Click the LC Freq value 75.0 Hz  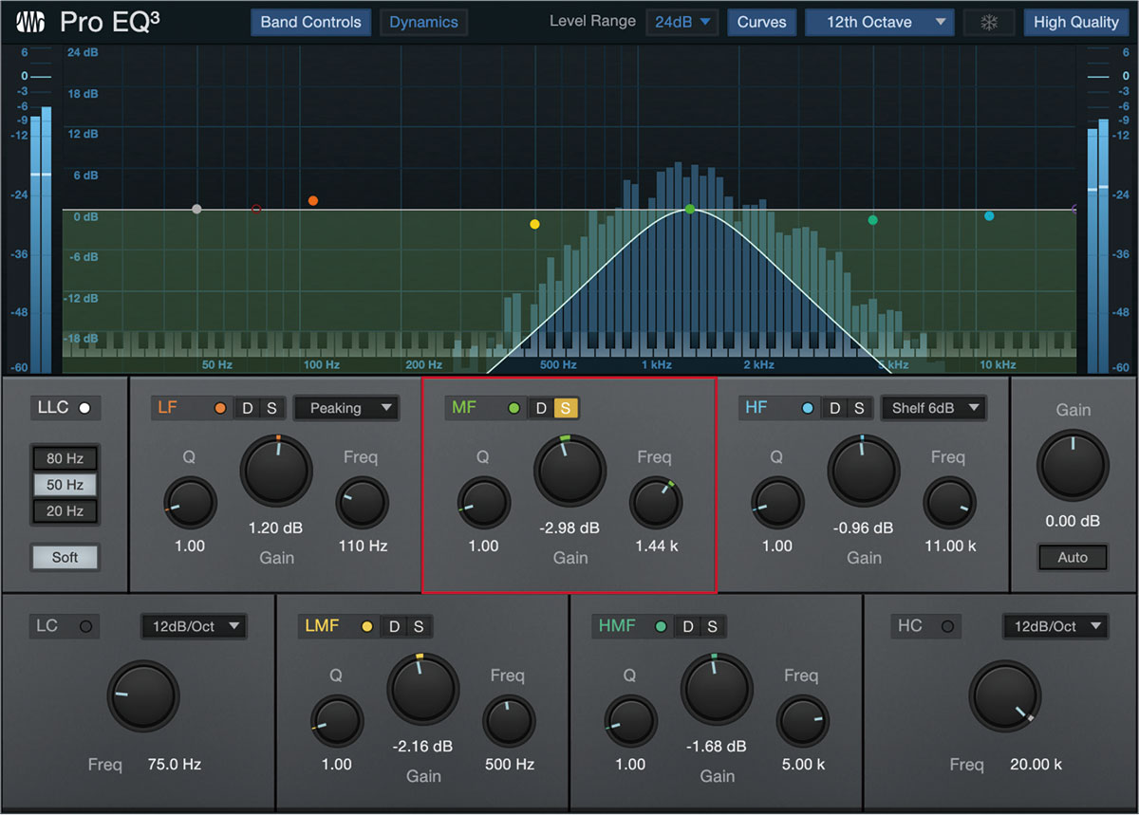(x=175, y=764)
